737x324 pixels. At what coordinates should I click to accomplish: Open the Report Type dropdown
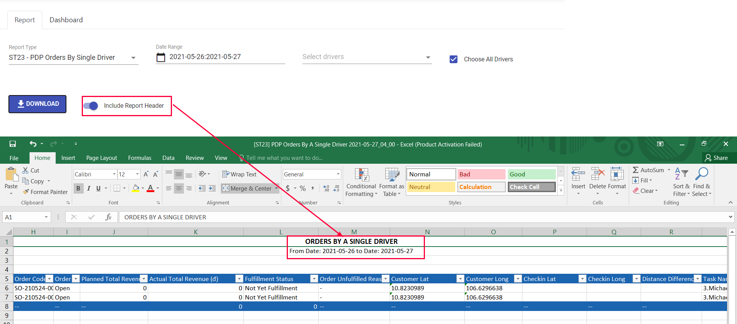(x=73, y=58)
